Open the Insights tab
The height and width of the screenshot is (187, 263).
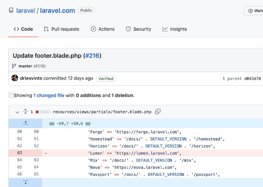click(175, 29)
